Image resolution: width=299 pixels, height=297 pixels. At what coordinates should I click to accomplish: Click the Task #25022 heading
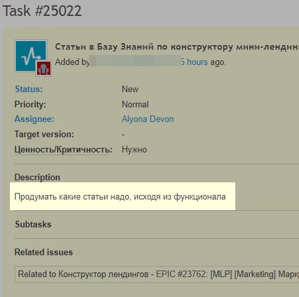42,11
